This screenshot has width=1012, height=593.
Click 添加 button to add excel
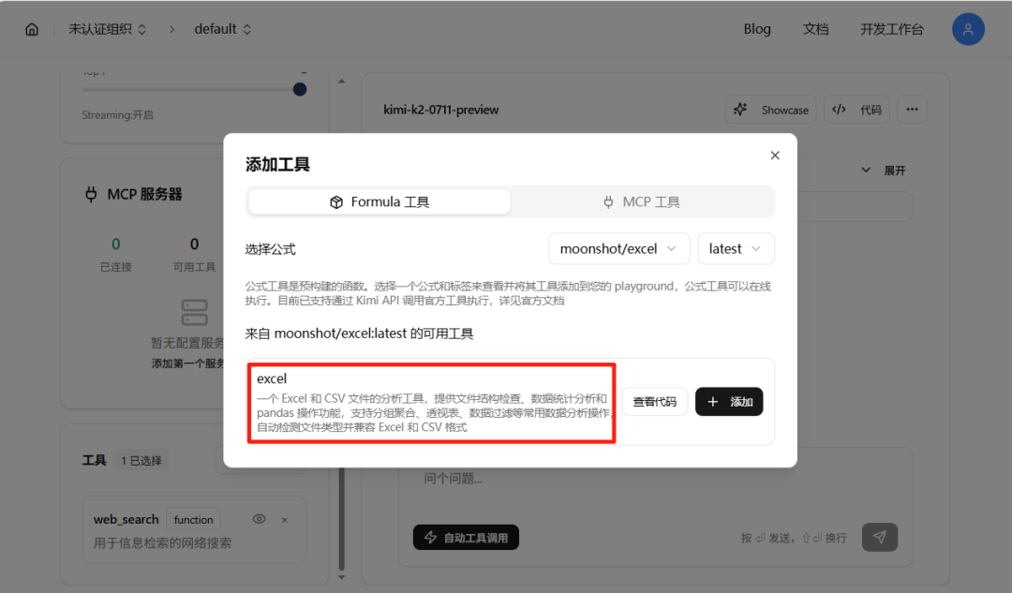click(x=729, y=402)
